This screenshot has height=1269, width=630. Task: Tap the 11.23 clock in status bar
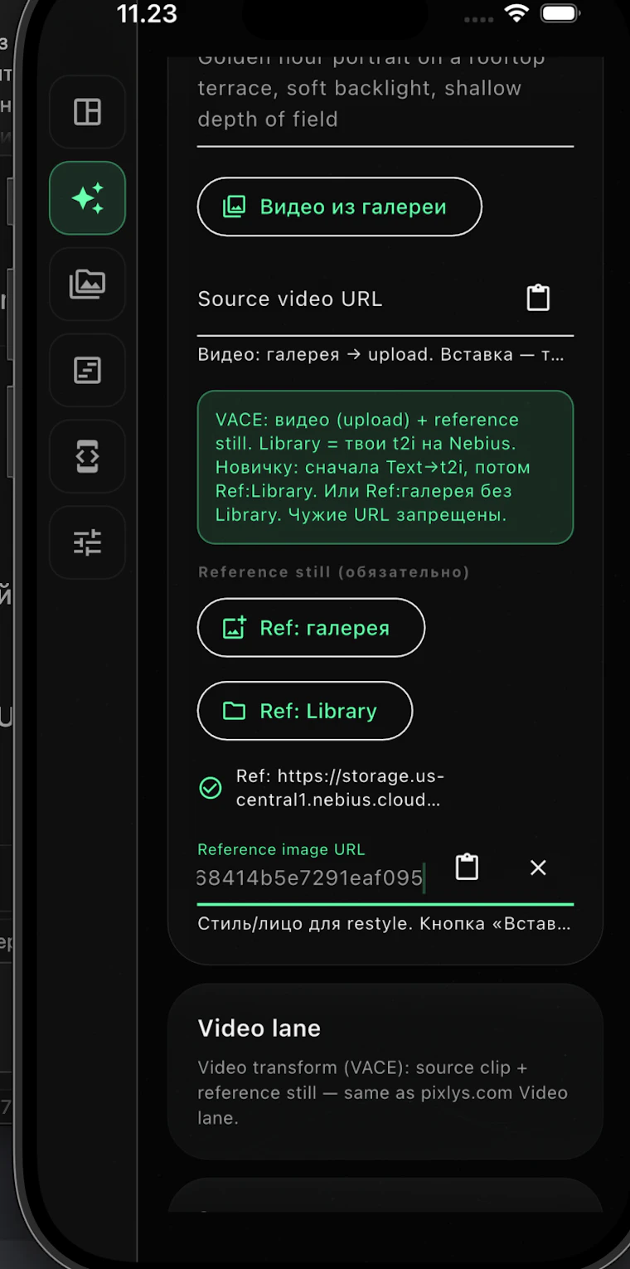tap(147, 14)
